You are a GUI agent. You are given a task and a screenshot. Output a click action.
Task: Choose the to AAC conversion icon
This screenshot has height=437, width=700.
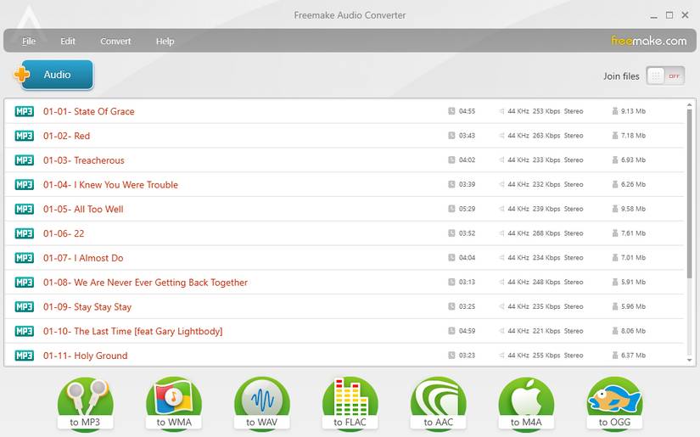point(438,405)
